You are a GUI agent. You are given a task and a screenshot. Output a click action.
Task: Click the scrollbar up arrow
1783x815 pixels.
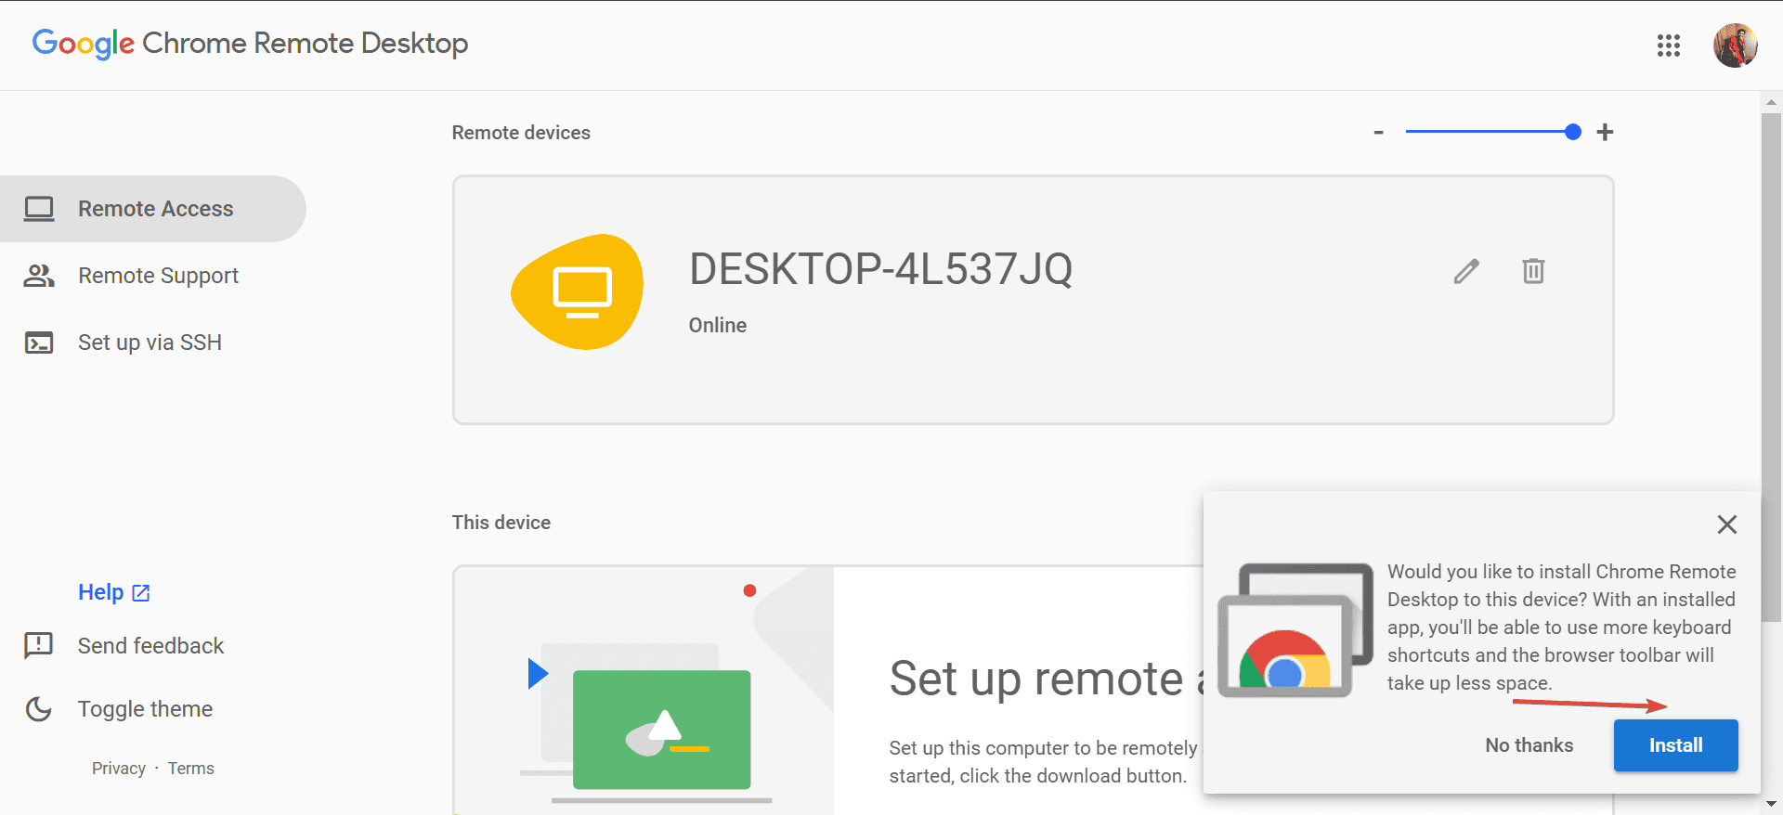tap(1771, 102)
